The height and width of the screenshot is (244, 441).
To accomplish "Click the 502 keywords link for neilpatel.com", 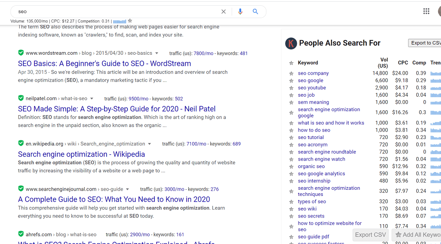I will pyautogui.click(x=179, y=99).
